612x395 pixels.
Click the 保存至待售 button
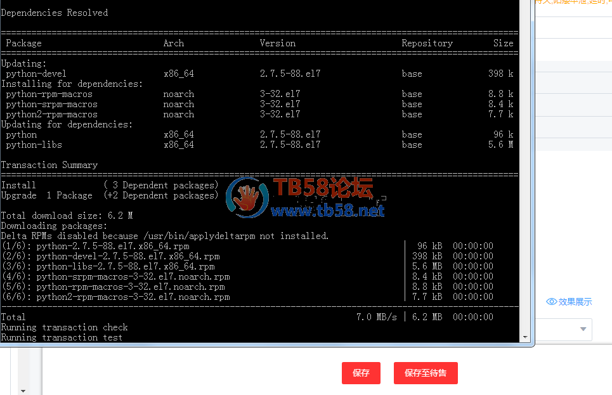click(x=426, y=373)
